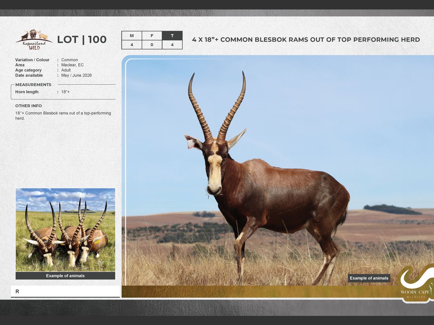Click the 4 x 18"+ Common Blesbok Rams title
The height and width of the screenshot is (325, 434).
(x=306, y=40)
